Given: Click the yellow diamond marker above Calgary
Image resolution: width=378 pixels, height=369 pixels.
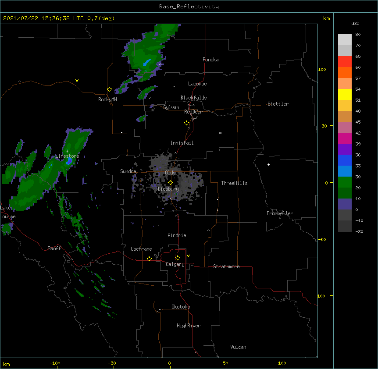Looking at the screenshot, I should [x=178, y=258].
